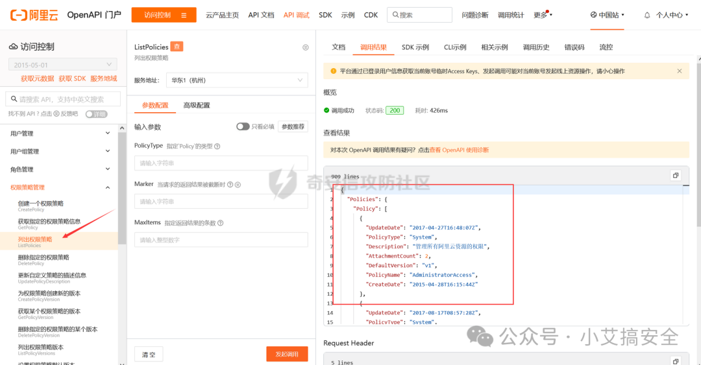This screenshot has height=365, width=701.
Task: Click the smiley feedback icon under API search
Action: click(x=56, y=114)
